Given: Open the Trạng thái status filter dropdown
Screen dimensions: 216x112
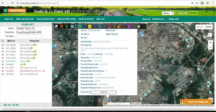Looking at the screenshot, I should 29,32.
